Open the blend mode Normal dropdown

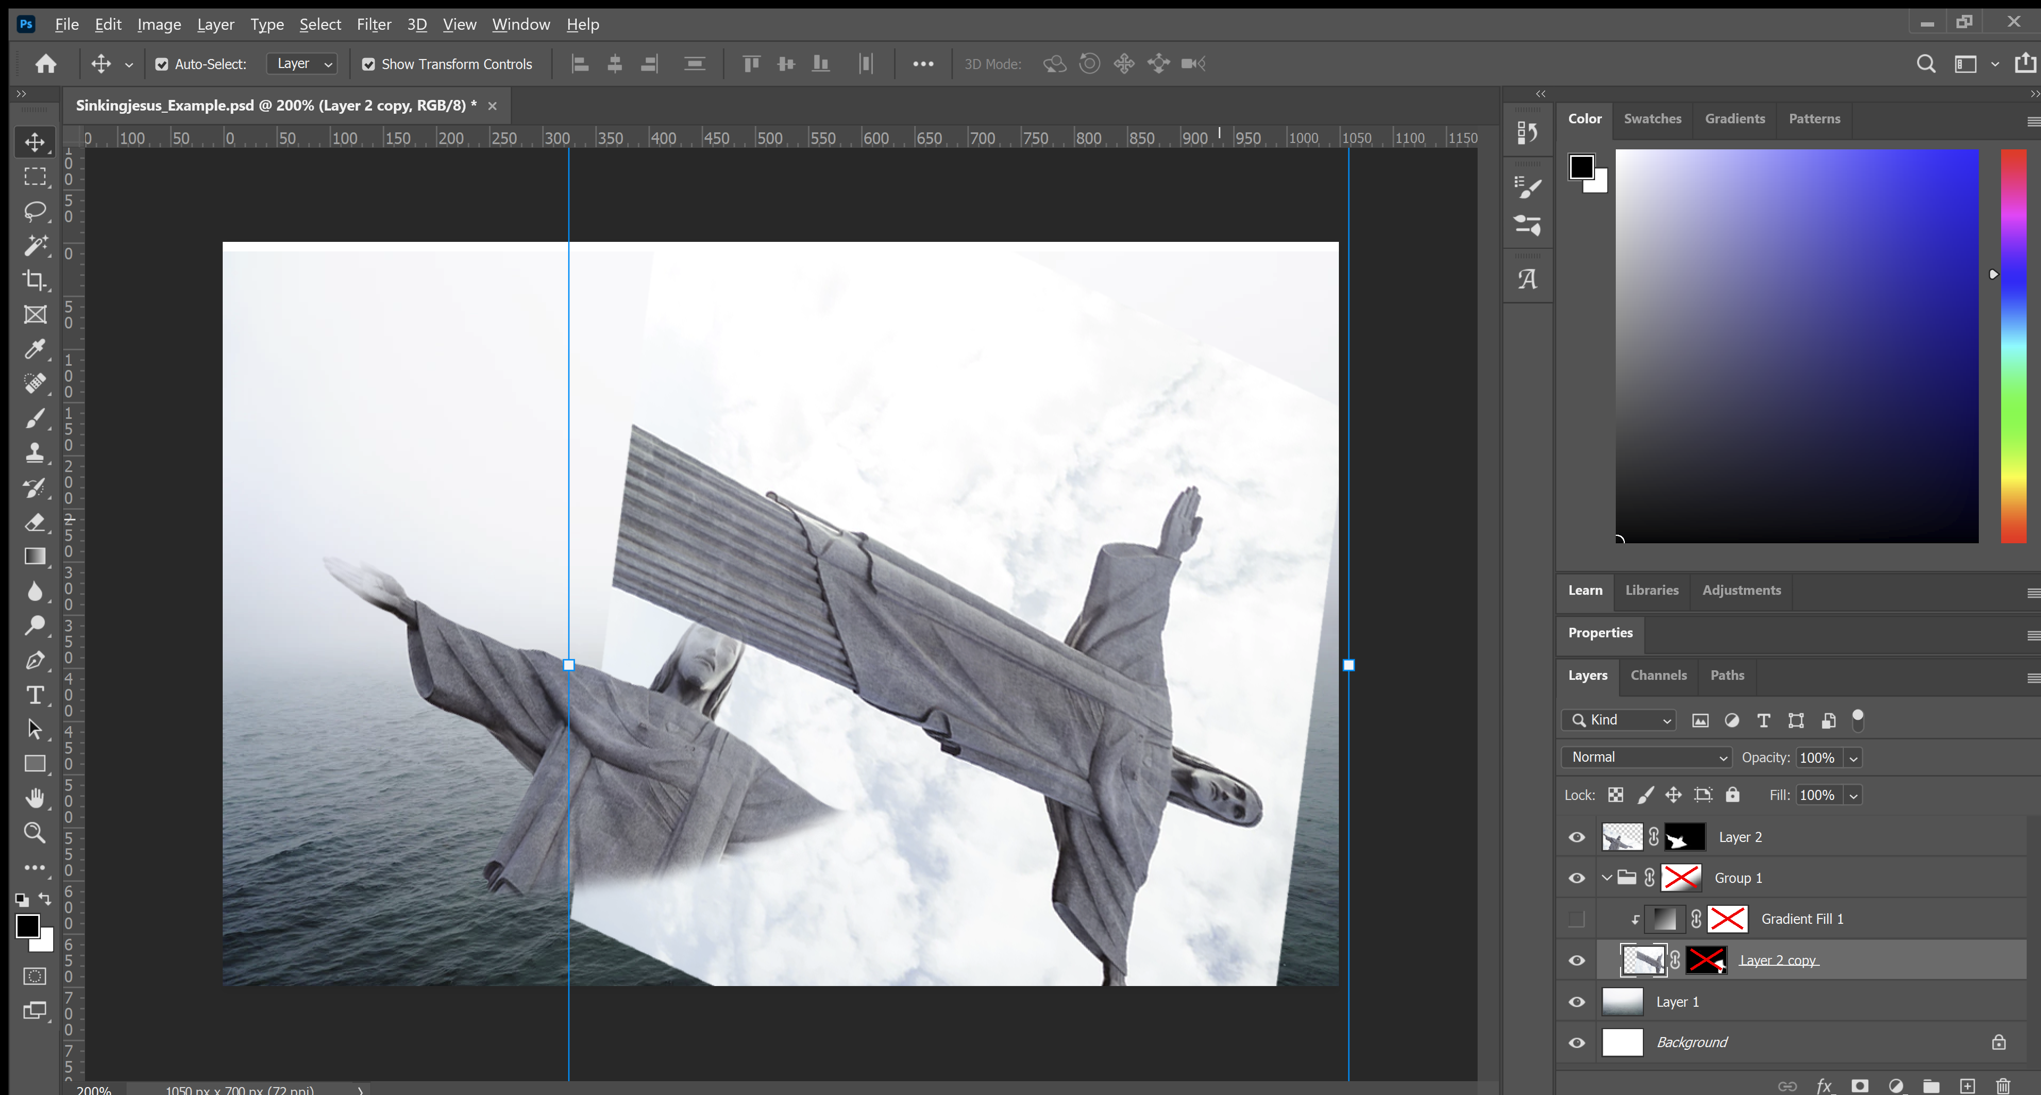coord(1647,757)
